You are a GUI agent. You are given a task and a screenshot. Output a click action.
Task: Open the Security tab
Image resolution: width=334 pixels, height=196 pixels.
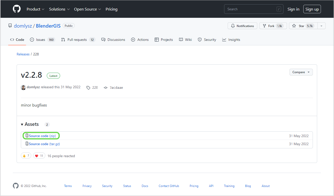207,40
